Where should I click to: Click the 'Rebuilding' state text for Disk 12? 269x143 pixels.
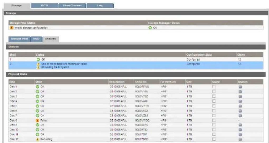46,139
